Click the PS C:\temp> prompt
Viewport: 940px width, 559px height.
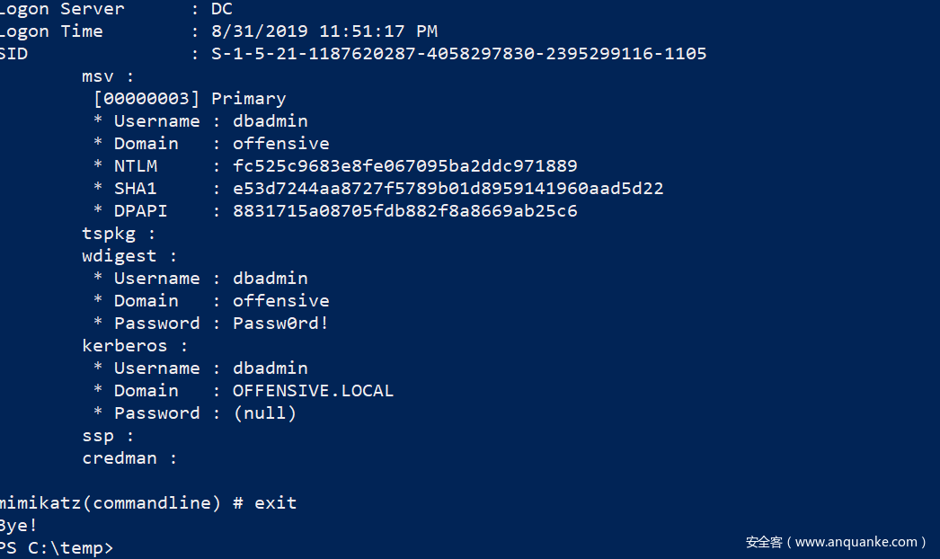click(57, 547)
